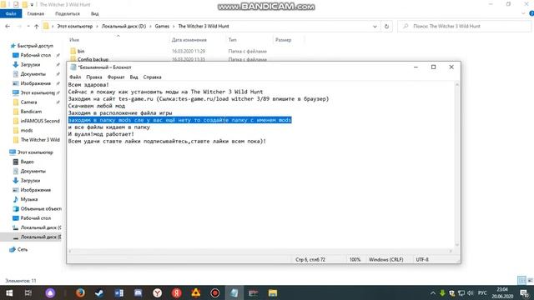Launch the purple Alice assistant taskbar icon
Viewport: 534px width, 300px height.
[x=50, y=292]
